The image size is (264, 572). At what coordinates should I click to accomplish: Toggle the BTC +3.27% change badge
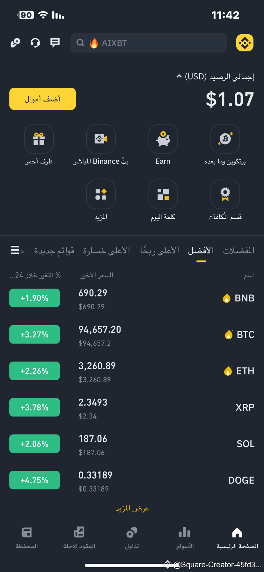point(34,335)
